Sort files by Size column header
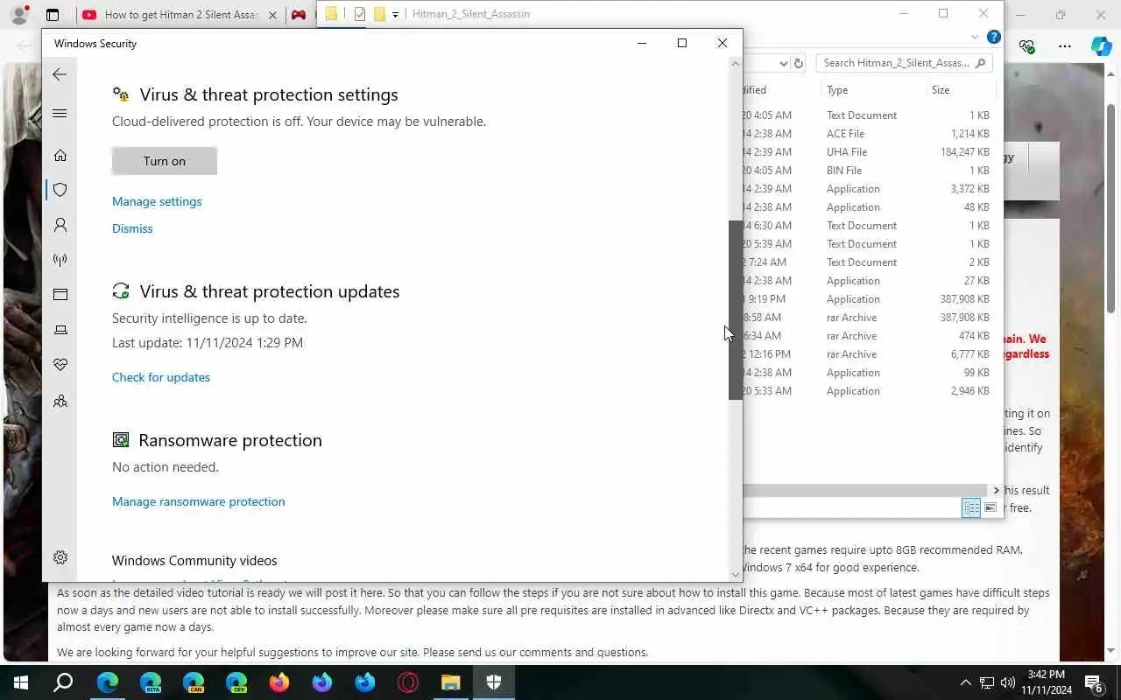Image resolution: width=1121 pixels, height=700 pixels. (x=961, y=90)
